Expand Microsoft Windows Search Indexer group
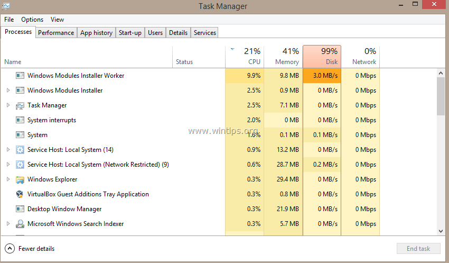The width and height of the screenshot is (449, 263). [8, 224]
